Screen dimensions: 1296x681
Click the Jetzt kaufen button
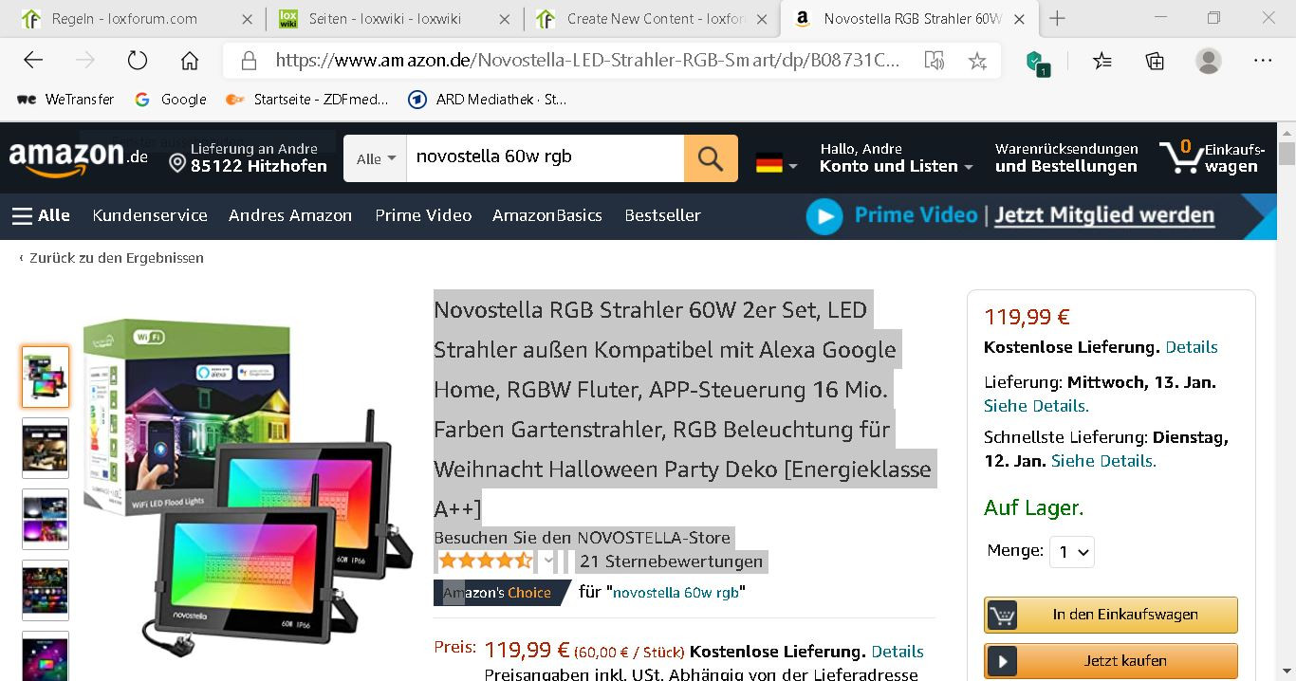click(1111, 661)
